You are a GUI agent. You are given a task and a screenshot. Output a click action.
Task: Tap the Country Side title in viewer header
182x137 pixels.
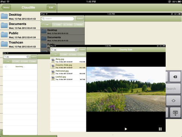tap(126, 49)
